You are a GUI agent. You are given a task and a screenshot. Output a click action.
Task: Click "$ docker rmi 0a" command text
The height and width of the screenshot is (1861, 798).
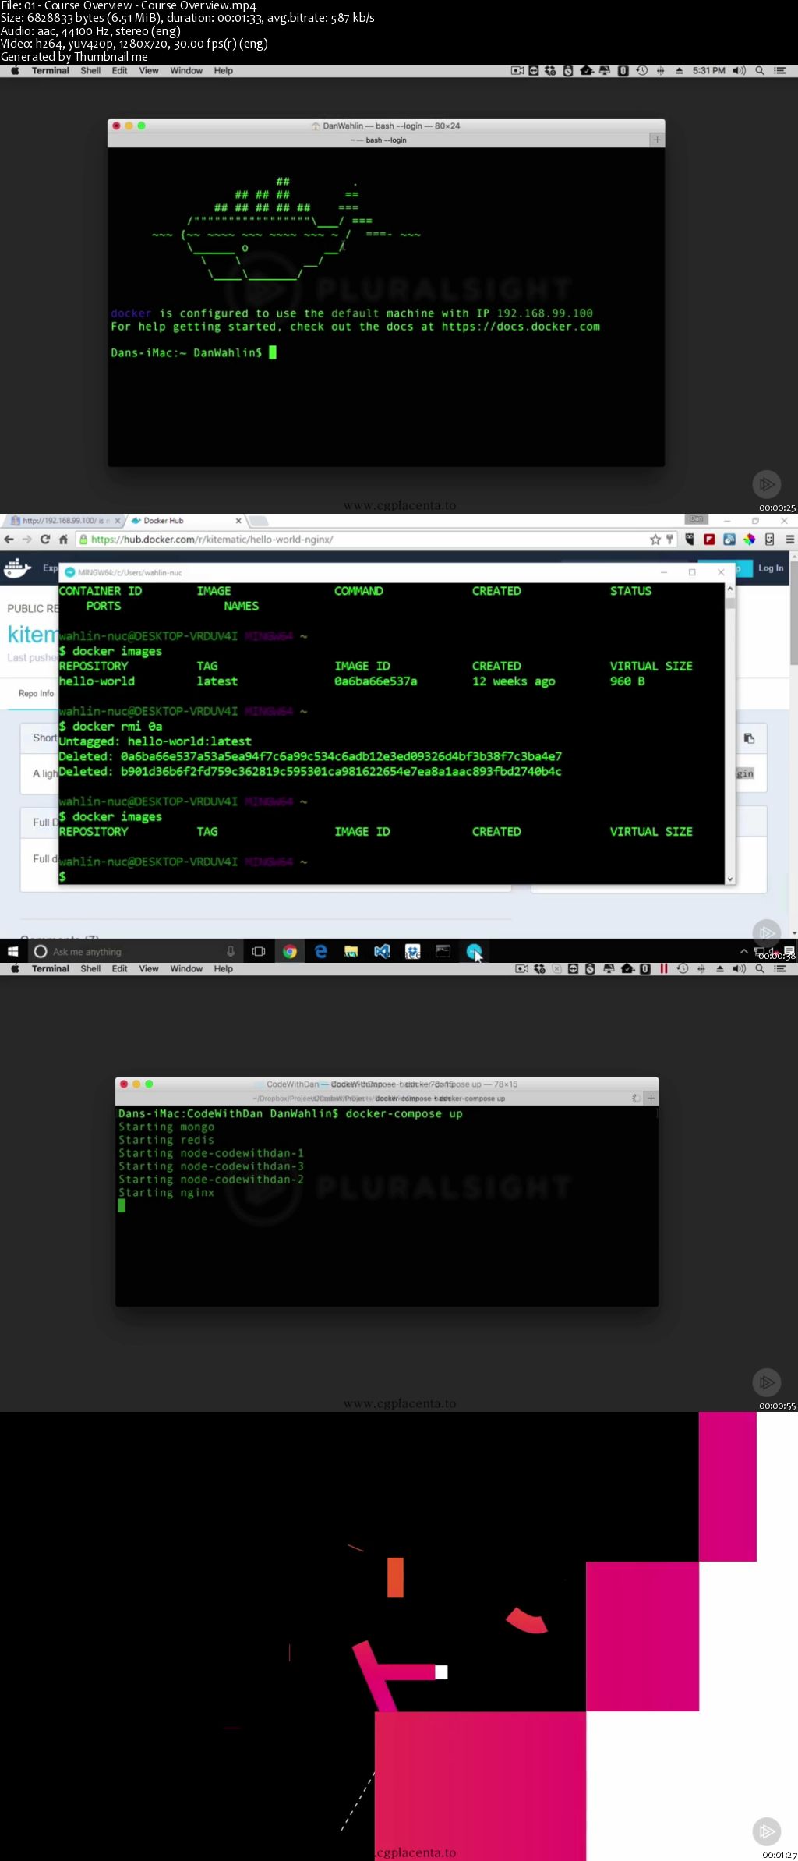(x=111, y=727)
